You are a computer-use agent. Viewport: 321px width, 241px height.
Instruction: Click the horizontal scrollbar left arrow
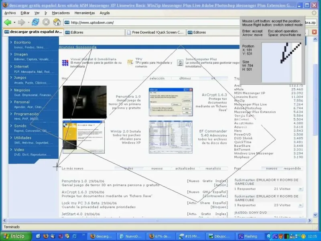[5, 221]
